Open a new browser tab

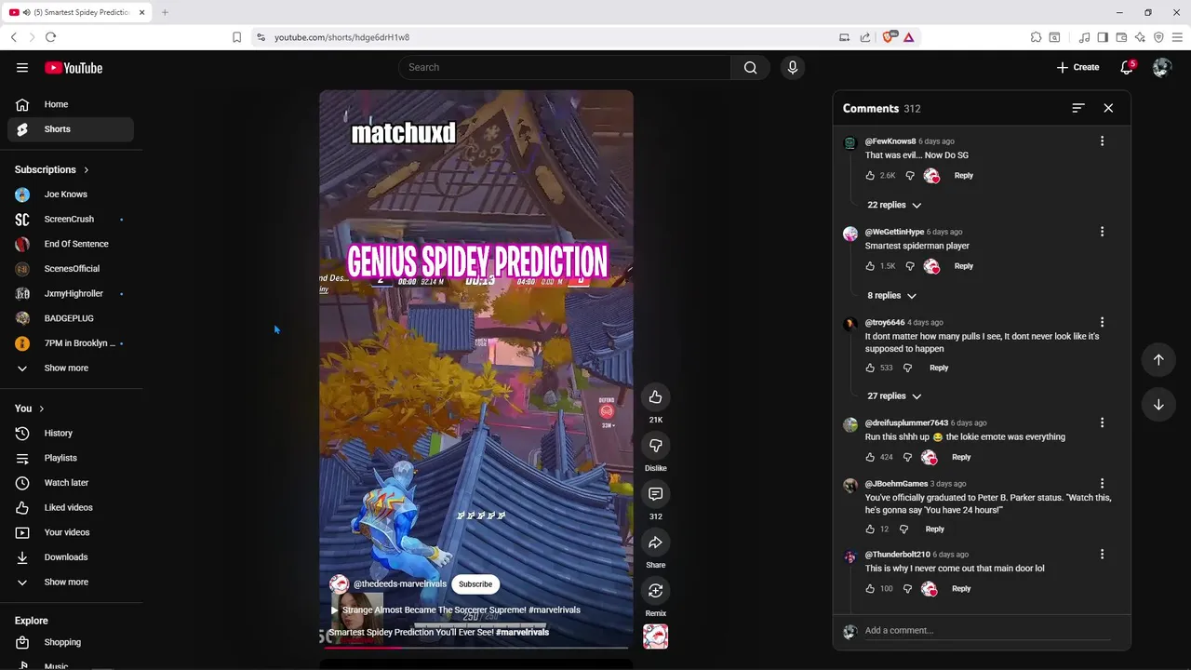click(165, 12)
